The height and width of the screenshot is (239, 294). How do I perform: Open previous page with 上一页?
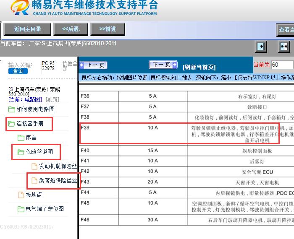[93, 65]
